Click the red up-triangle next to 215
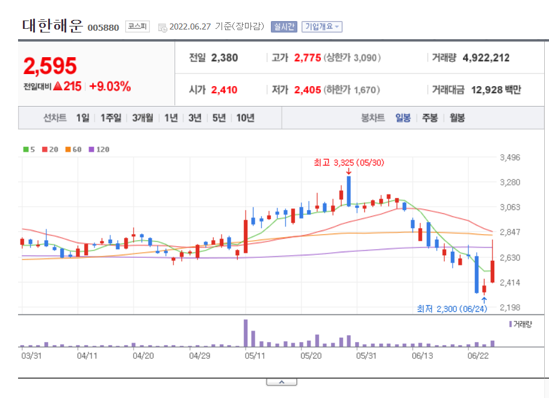This screenshot has height=398, width=549. pyautogui.click(x=58, y=86)
